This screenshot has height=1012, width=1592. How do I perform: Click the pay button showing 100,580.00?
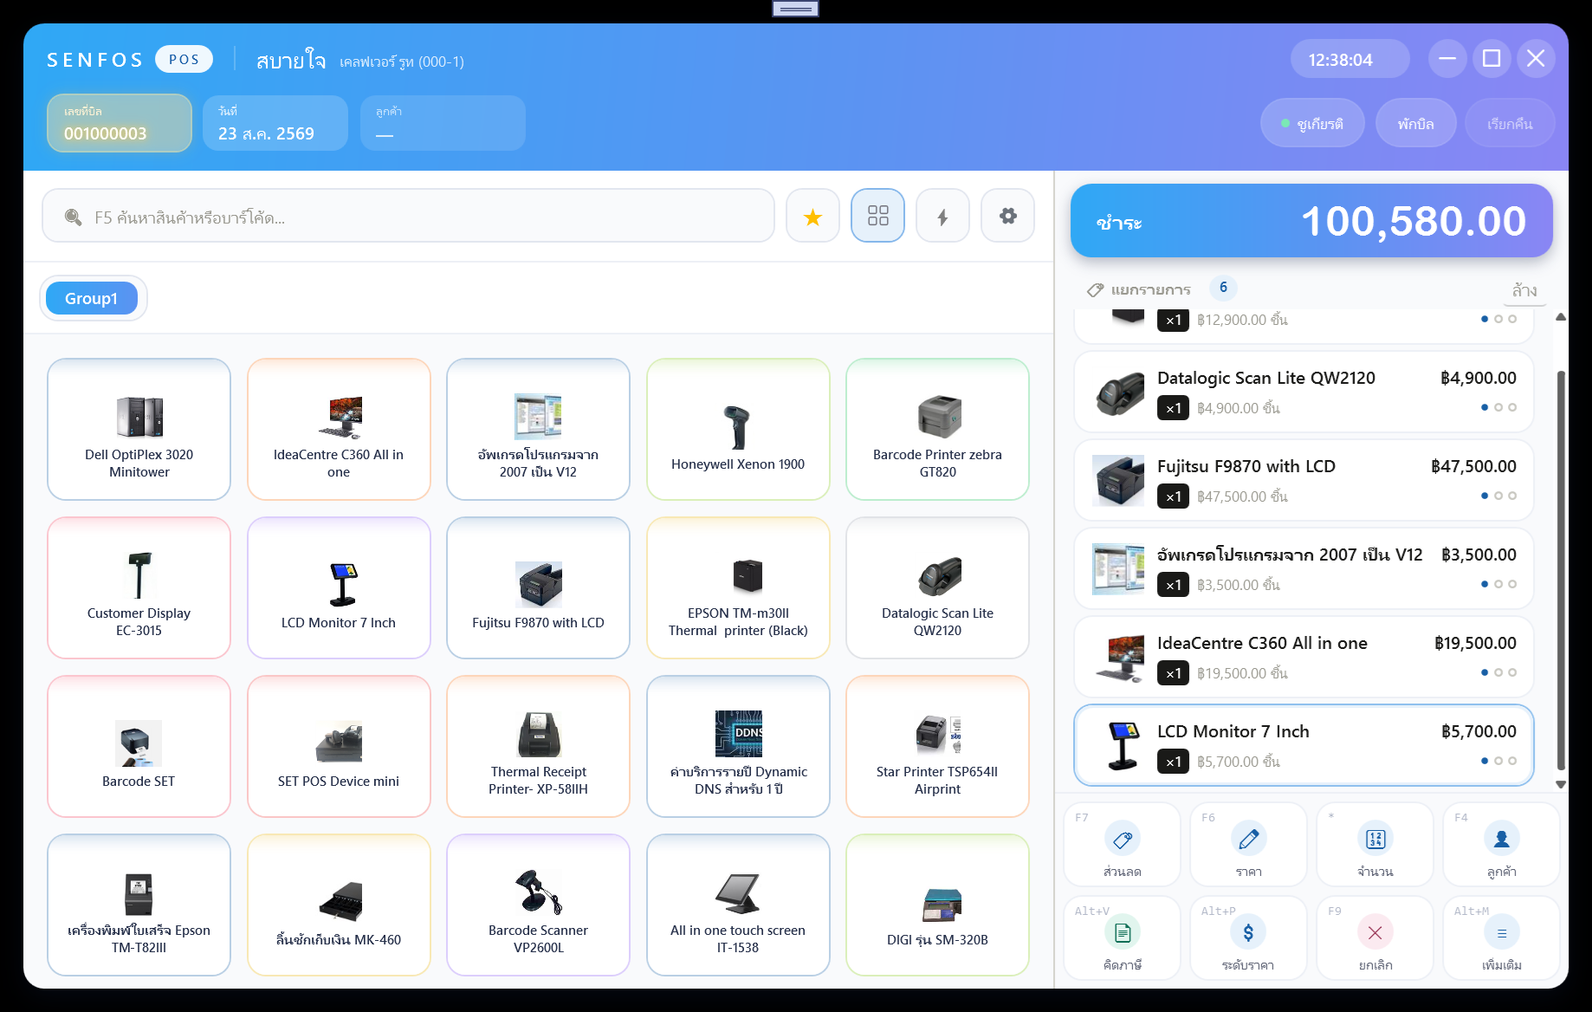click(1311, 221)
